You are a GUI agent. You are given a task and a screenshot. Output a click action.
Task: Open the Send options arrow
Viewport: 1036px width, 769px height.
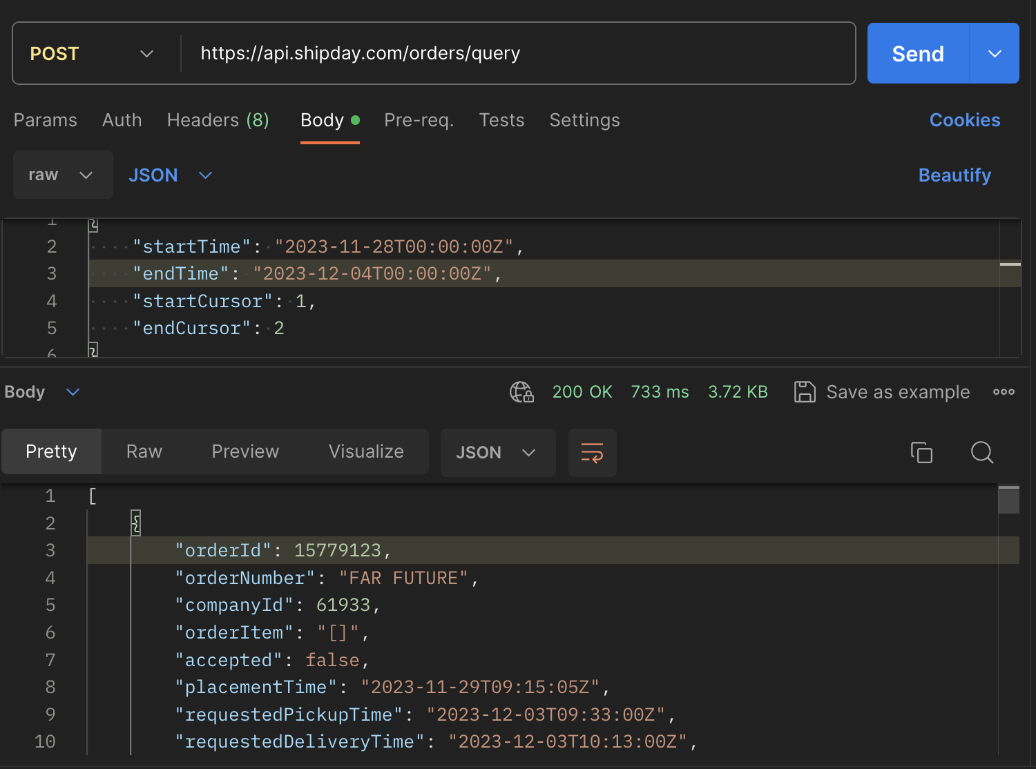(x=995, y=54)
